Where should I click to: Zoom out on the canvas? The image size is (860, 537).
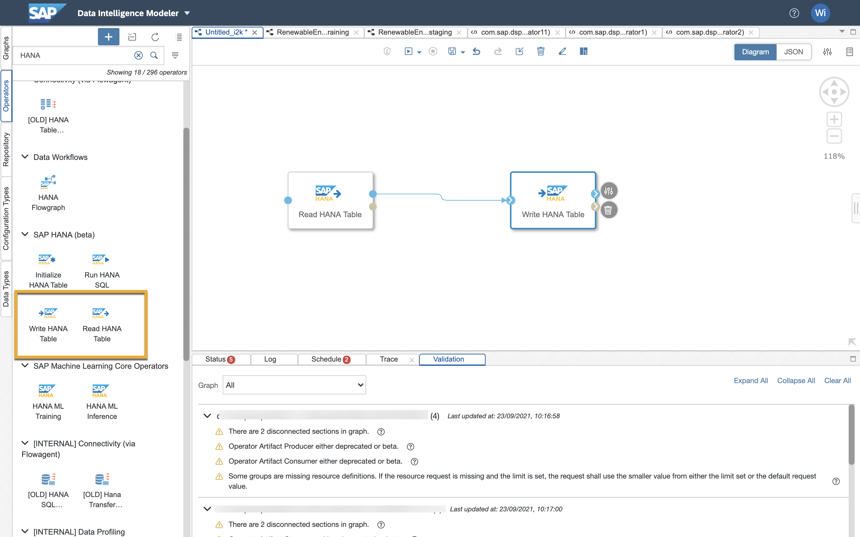coord(834,136)
